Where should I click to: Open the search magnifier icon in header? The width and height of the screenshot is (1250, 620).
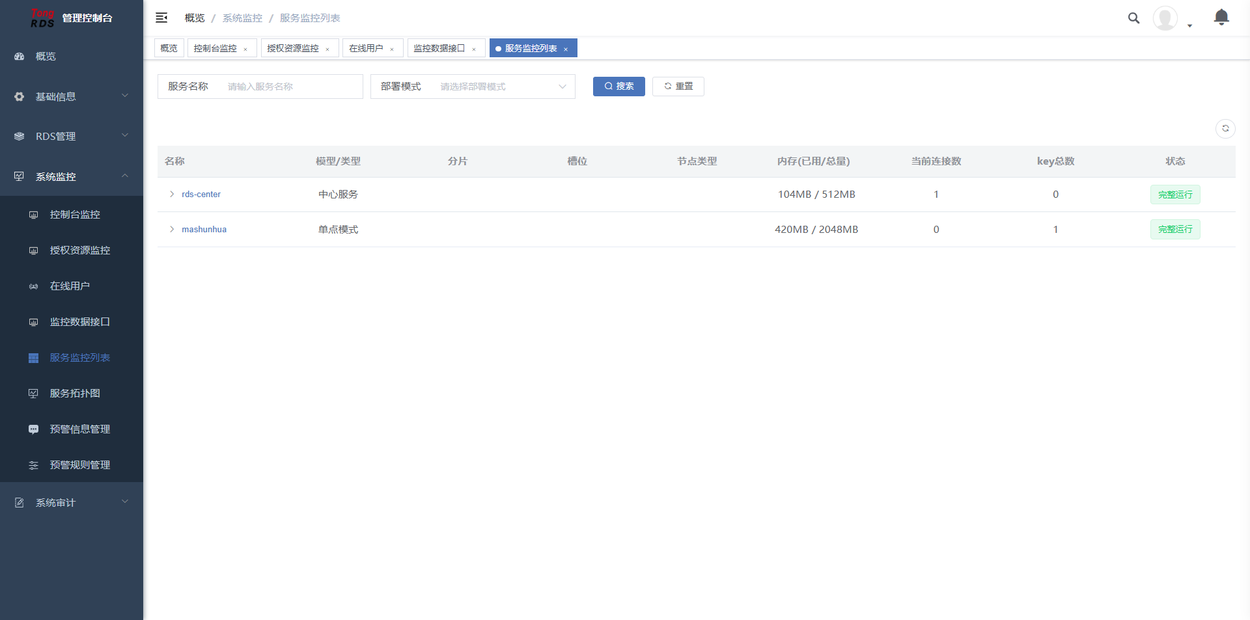[x=1133, y=18]
